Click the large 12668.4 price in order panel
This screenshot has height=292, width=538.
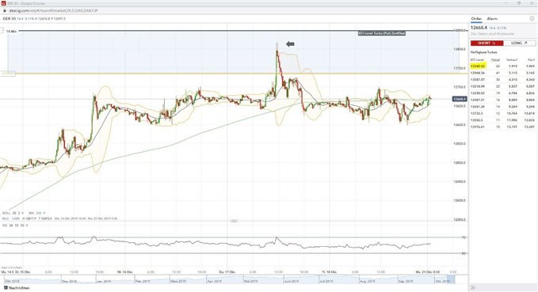point(479,28)
